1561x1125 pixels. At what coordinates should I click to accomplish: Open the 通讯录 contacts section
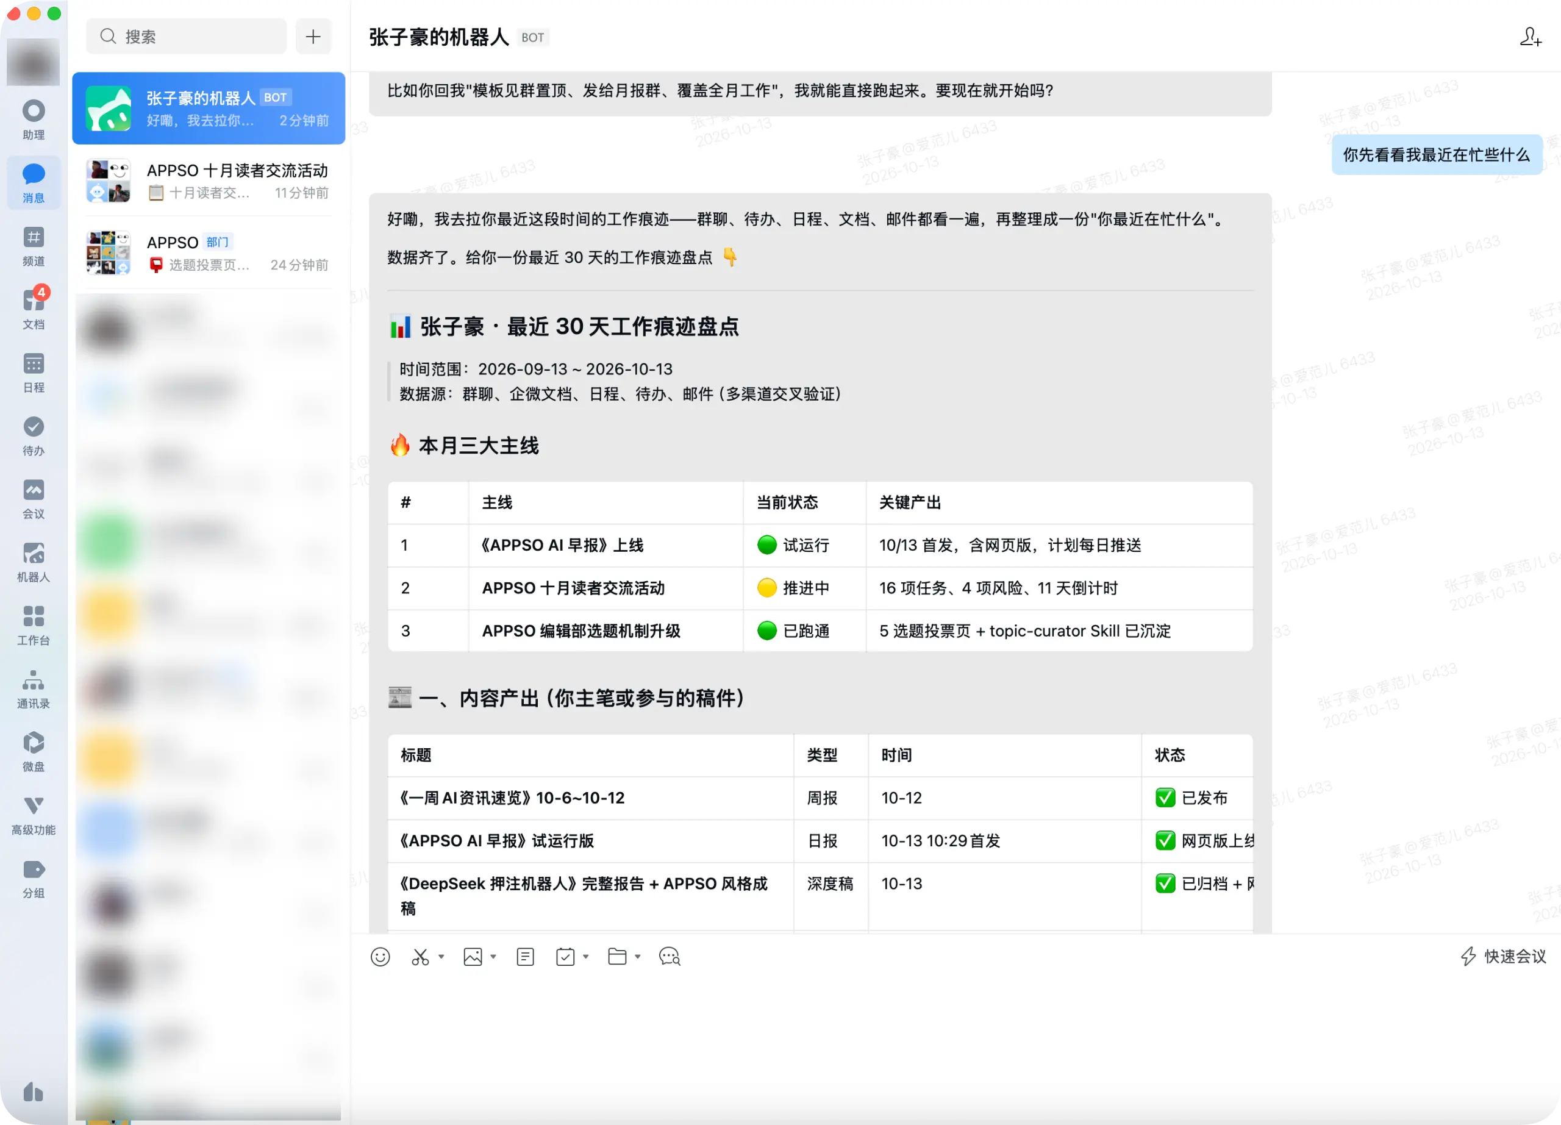coord(33,689)
